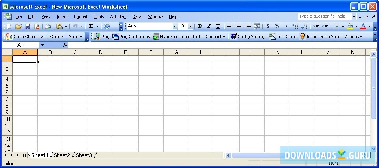This screenshot has height=168, width=379.
Task: Save workbook with the floppy disk icon
Action: [28, 26]
